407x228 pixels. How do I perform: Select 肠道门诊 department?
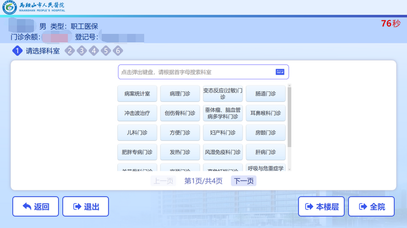pos(265,93)
